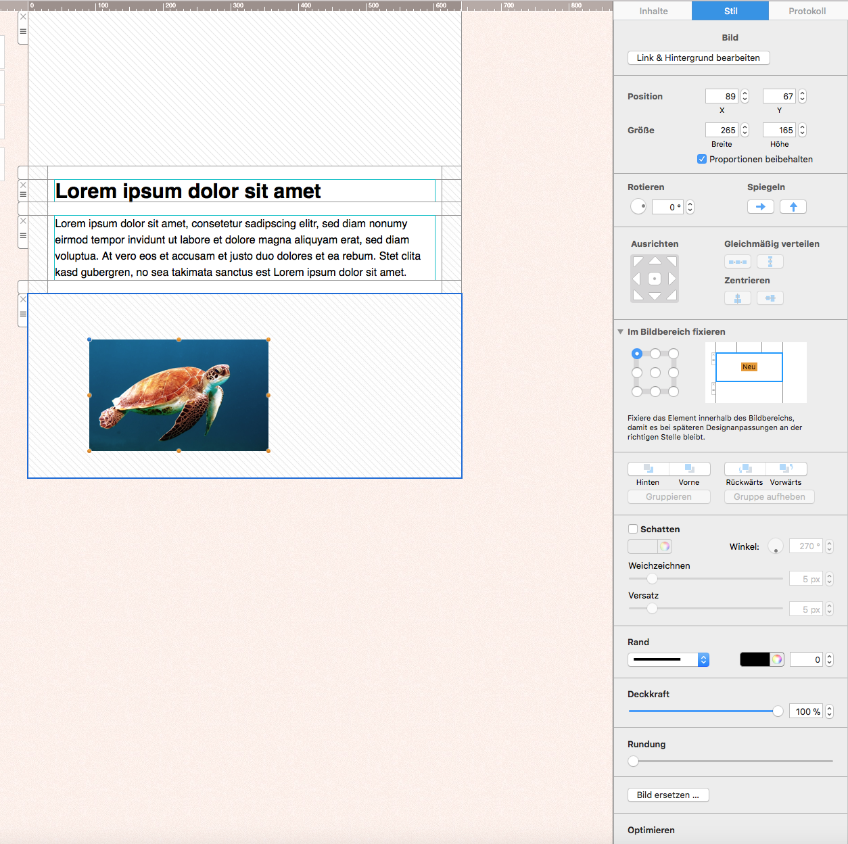The image size is (848, 844).
Task: Click Link & Hintergrund bearbeiten button
Action: [699, 57]
